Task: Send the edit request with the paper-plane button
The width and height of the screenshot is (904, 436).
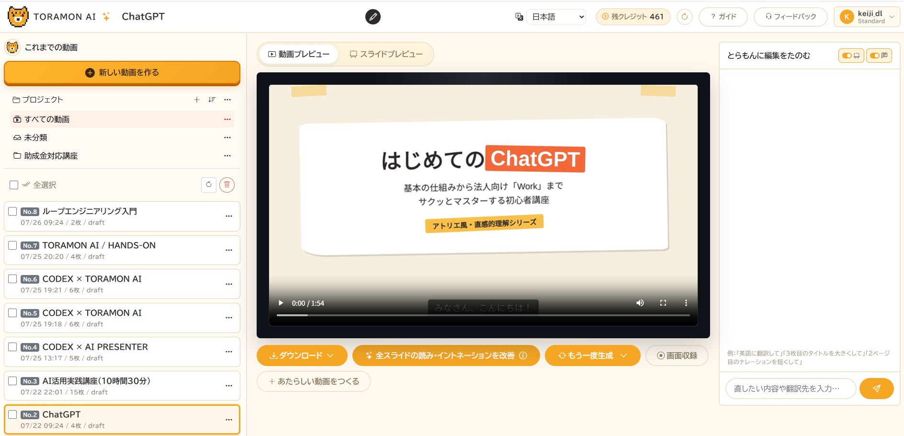Action: pos(877,389)
